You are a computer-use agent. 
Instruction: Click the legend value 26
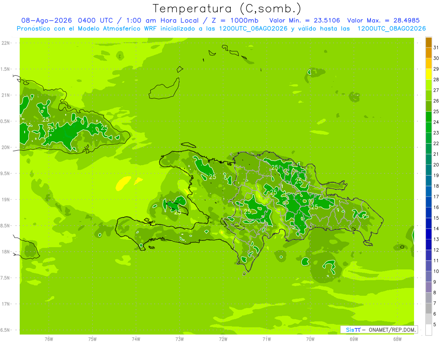click(436, 101)
